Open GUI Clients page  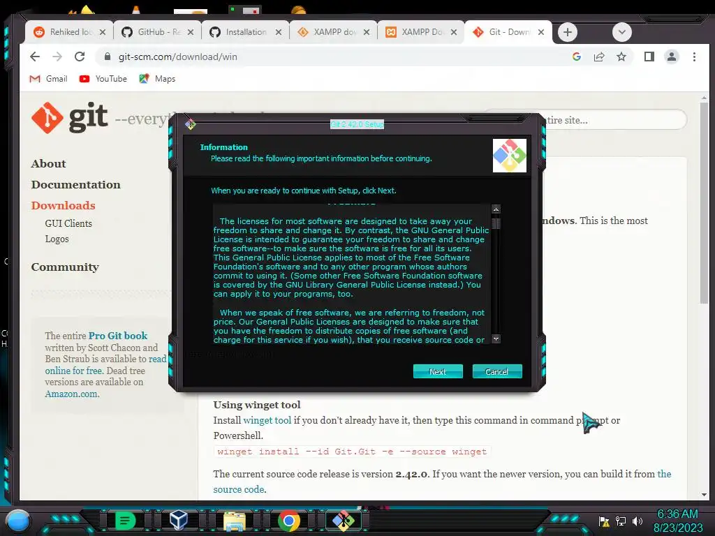68,223
